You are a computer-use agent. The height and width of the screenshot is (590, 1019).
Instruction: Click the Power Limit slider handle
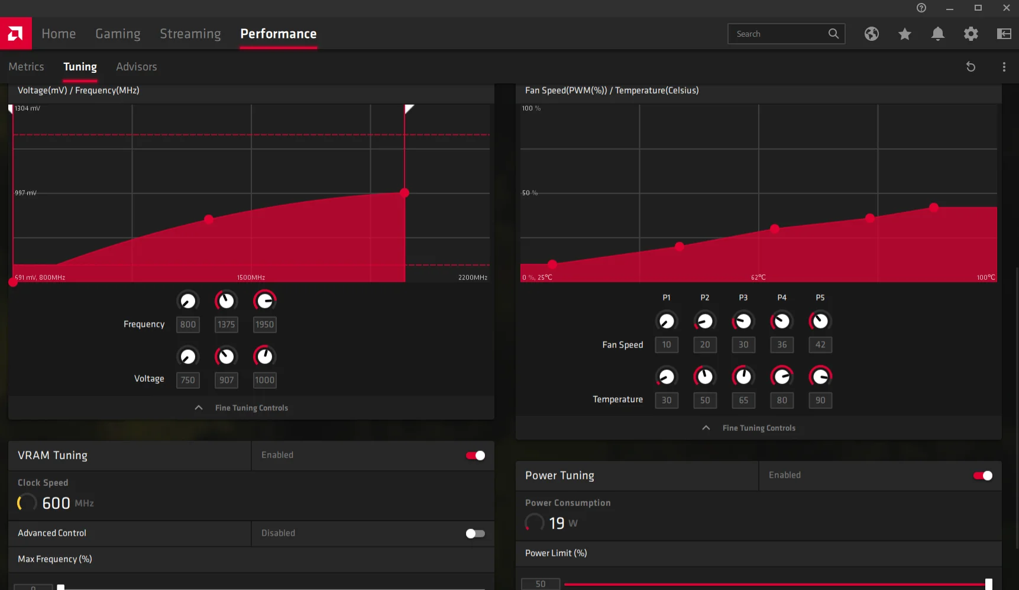tap(988, 584)
